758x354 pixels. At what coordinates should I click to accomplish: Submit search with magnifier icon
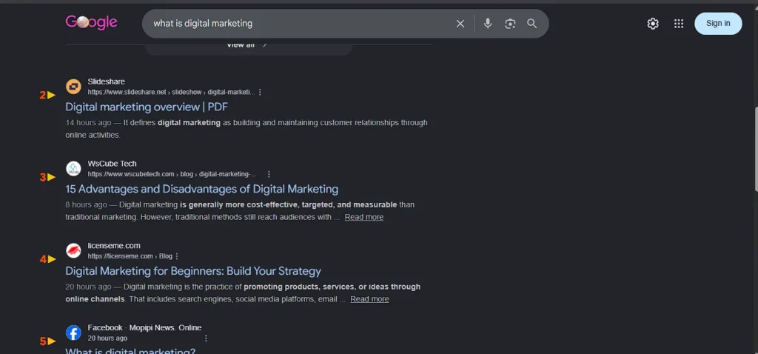click(531, 24)
